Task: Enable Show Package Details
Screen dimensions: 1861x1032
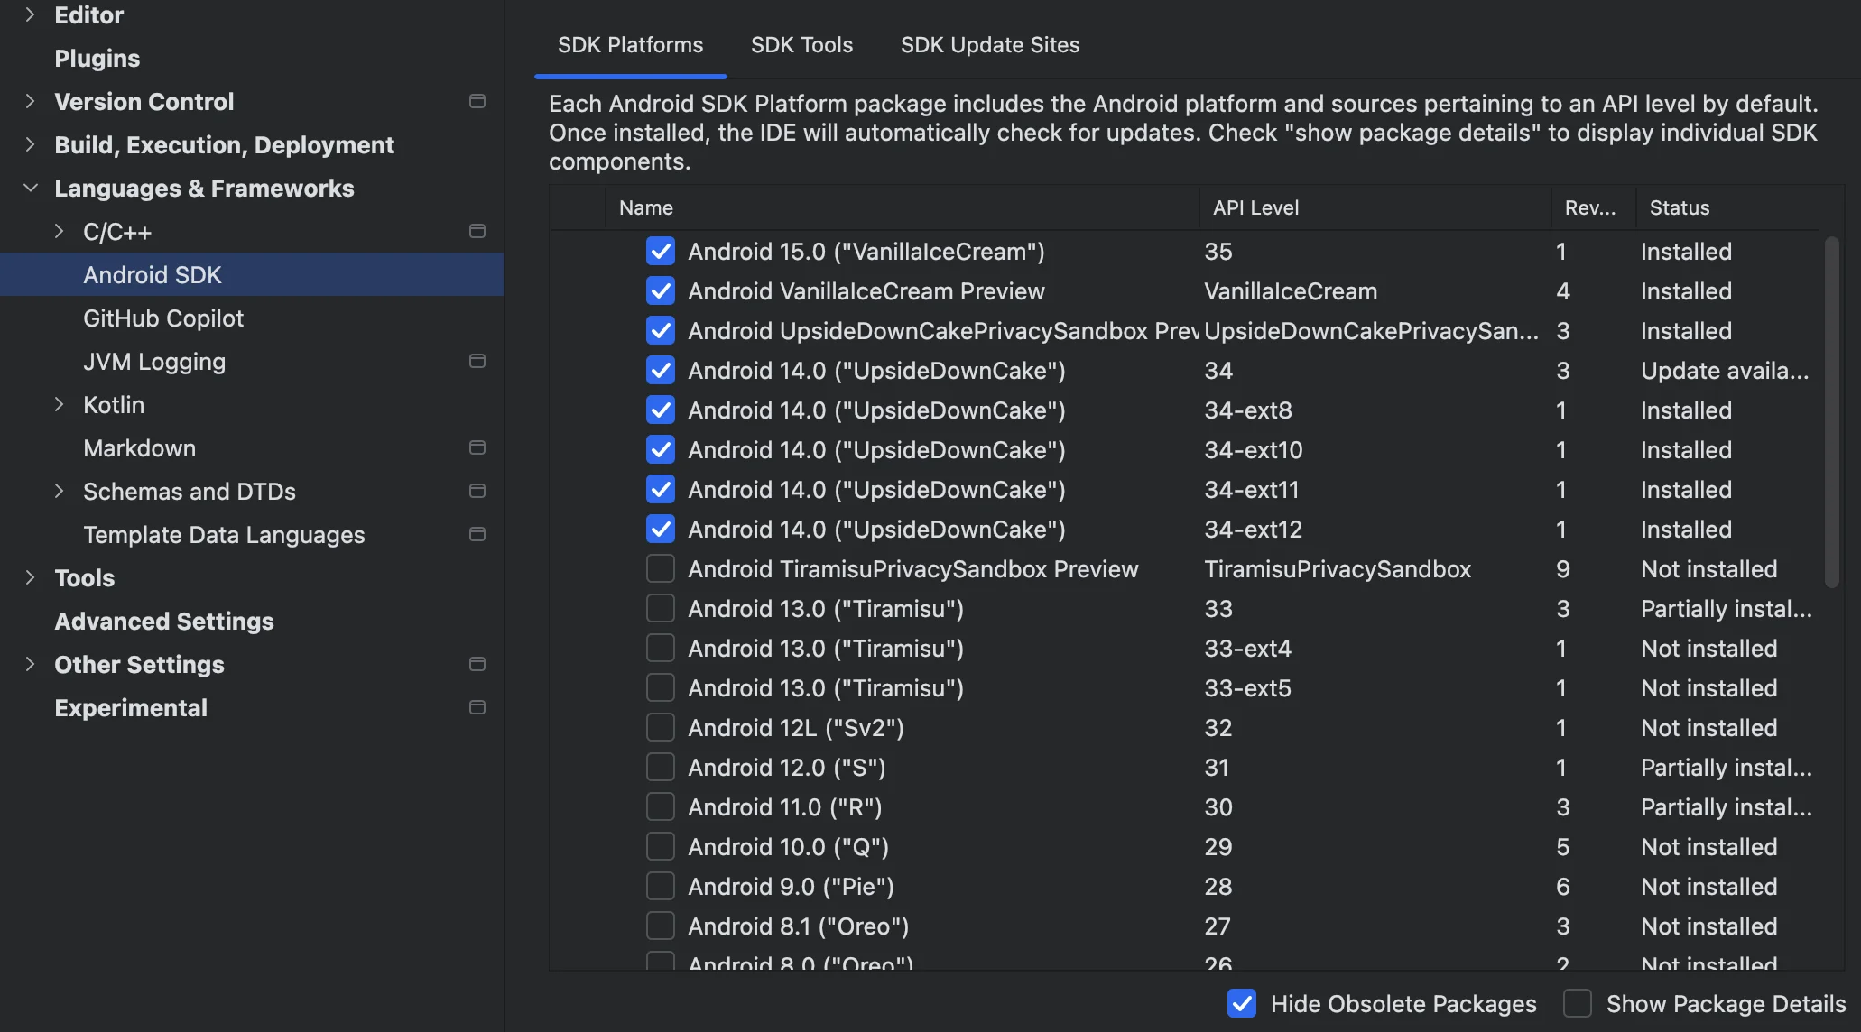Action: [1577, 1003]
